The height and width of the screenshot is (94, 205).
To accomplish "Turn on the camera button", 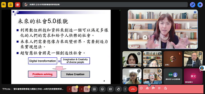I will pos(87,89).
